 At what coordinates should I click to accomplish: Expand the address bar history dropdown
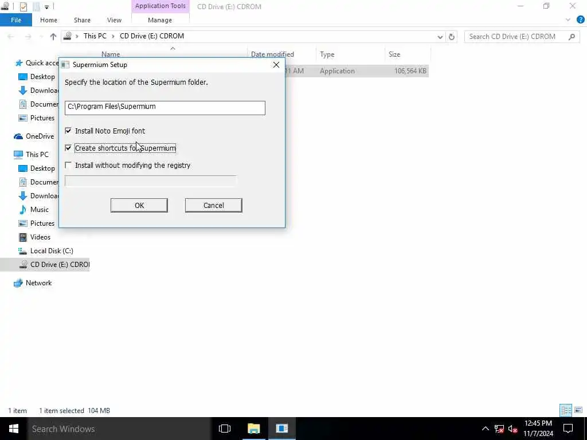click(440, 37)
